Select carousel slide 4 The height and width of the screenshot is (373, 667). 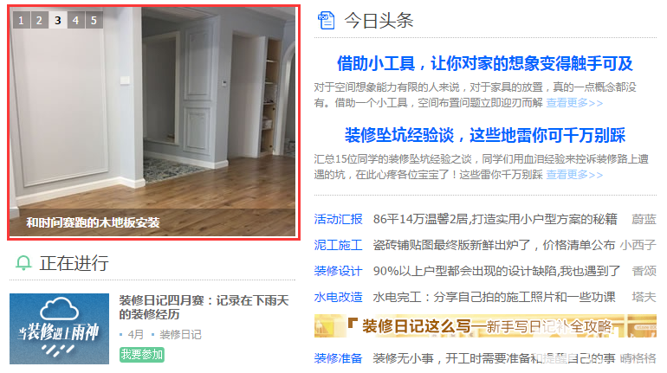pos(75,20)
